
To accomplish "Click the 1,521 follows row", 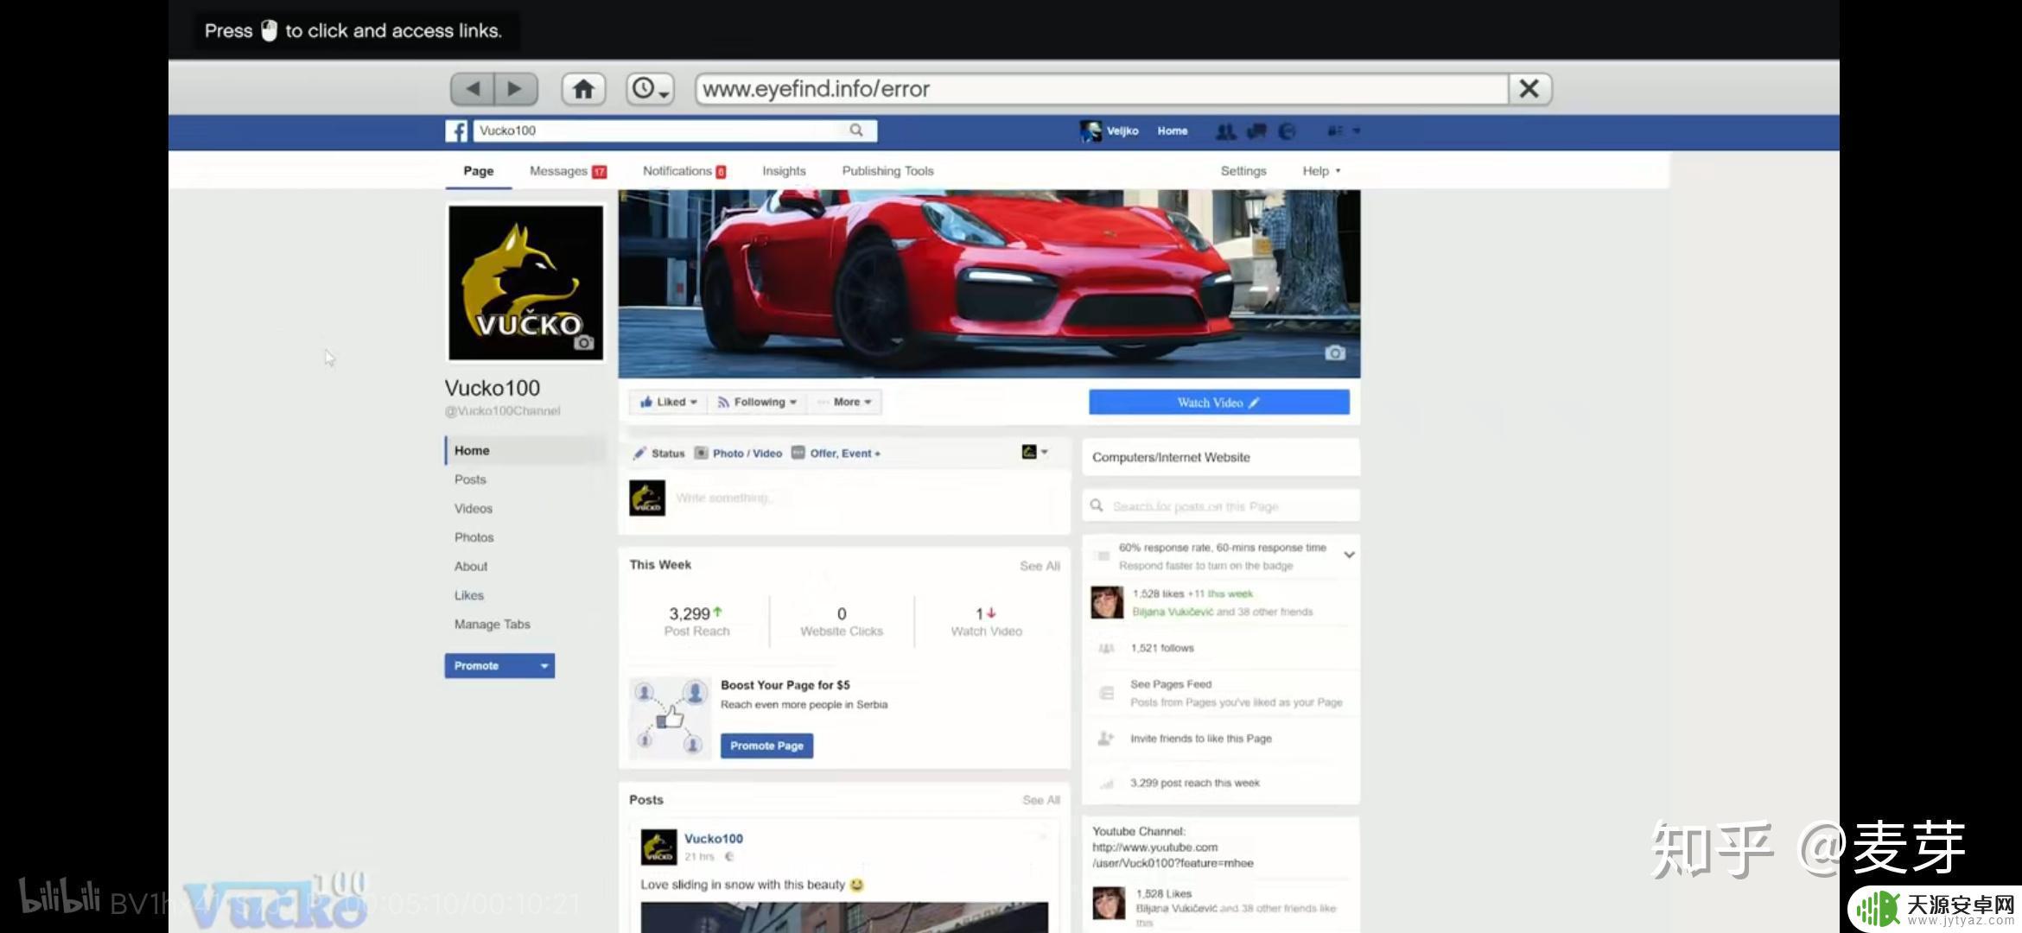I will (1220, 648).
